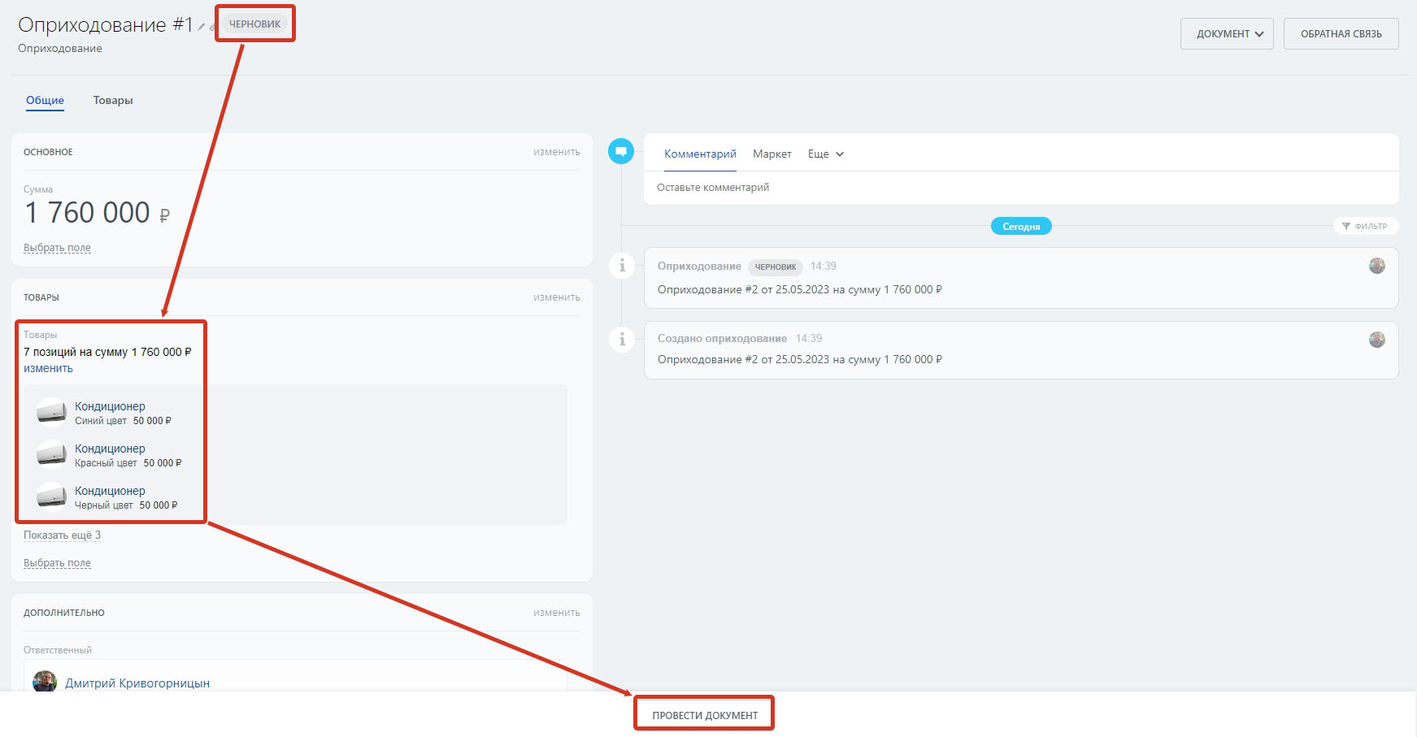Click the text '7 позиций на сумму 1 760 000 ₽'

pyautogui.click(x=107, y=352)
